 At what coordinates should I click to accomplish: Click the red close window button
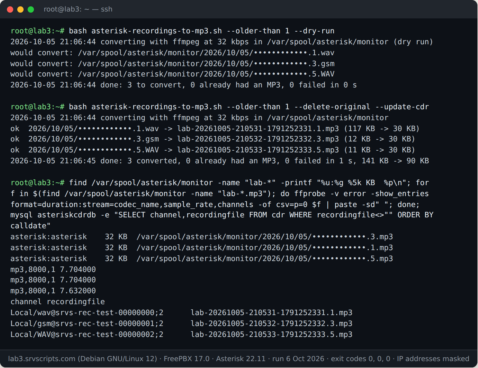pyautogui.click(x=10, y=9)
